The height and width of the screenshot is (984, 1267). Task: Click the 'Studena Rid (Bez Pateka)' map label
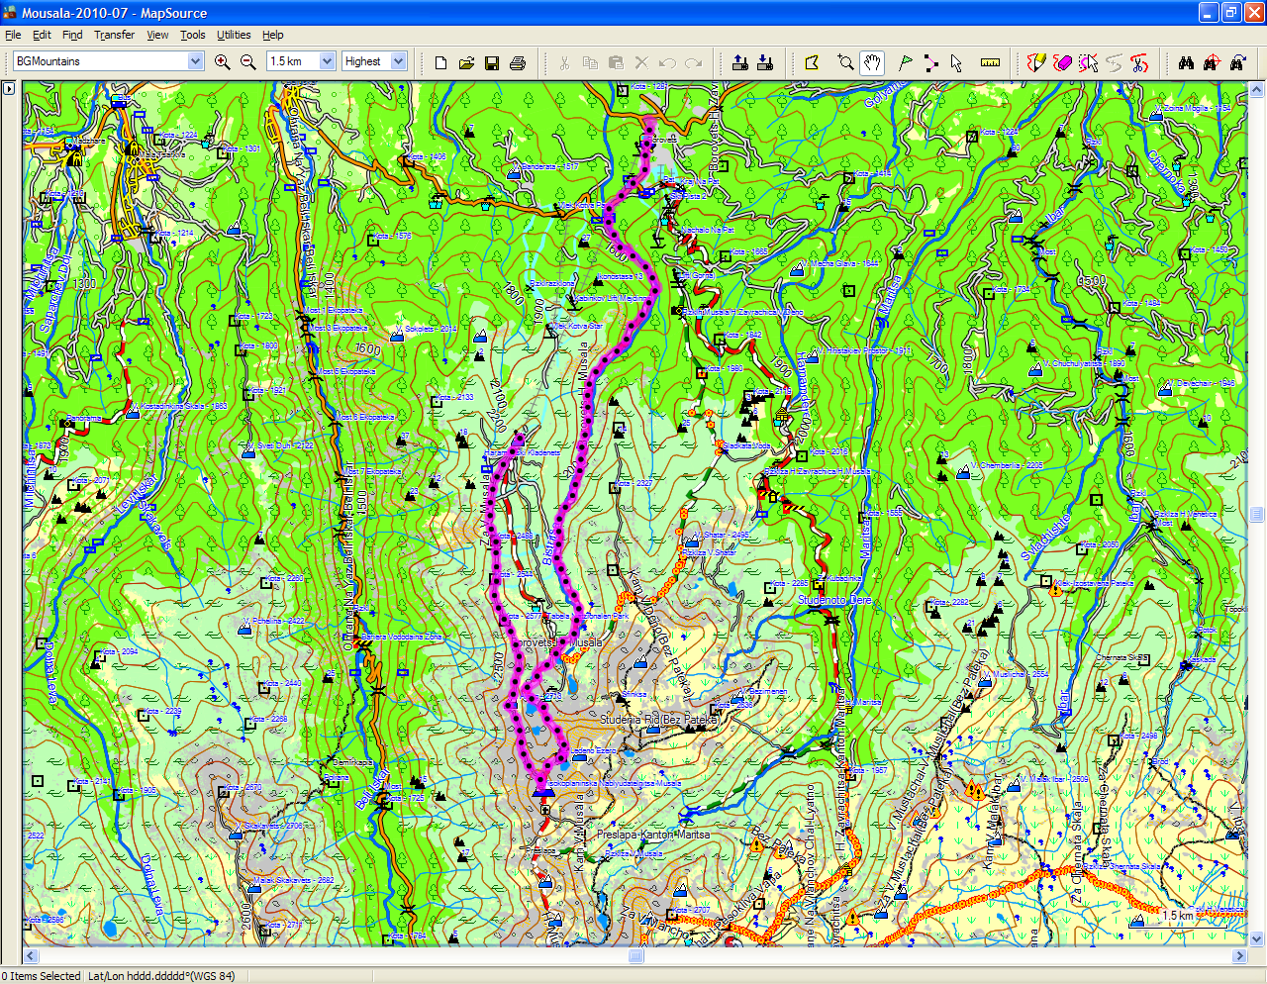pos(658,720)
